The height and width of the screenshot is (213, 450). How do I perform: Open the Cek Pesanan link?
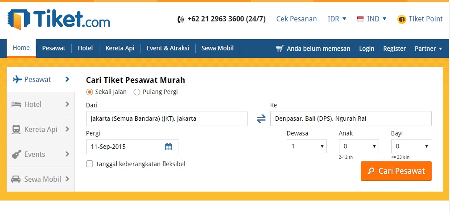point(297,19)
